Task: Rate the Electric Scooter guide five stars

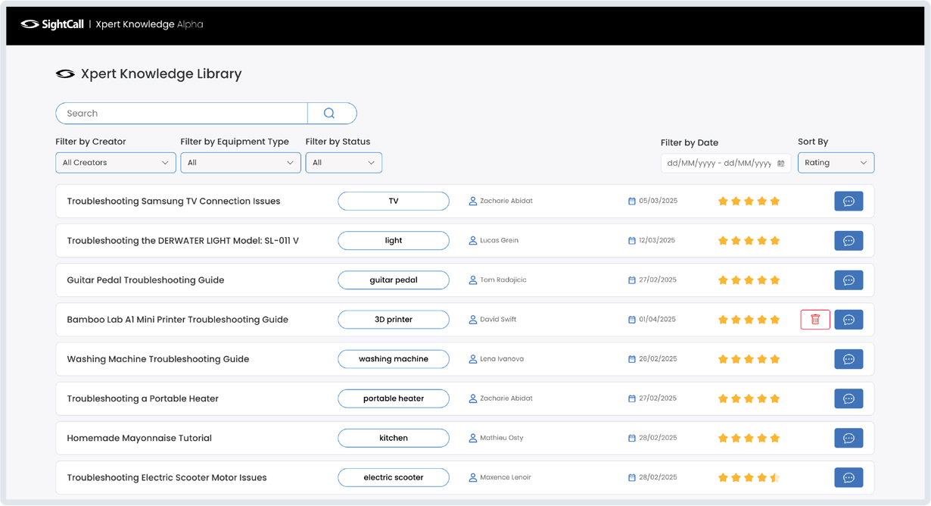Action: pos(774,477)
